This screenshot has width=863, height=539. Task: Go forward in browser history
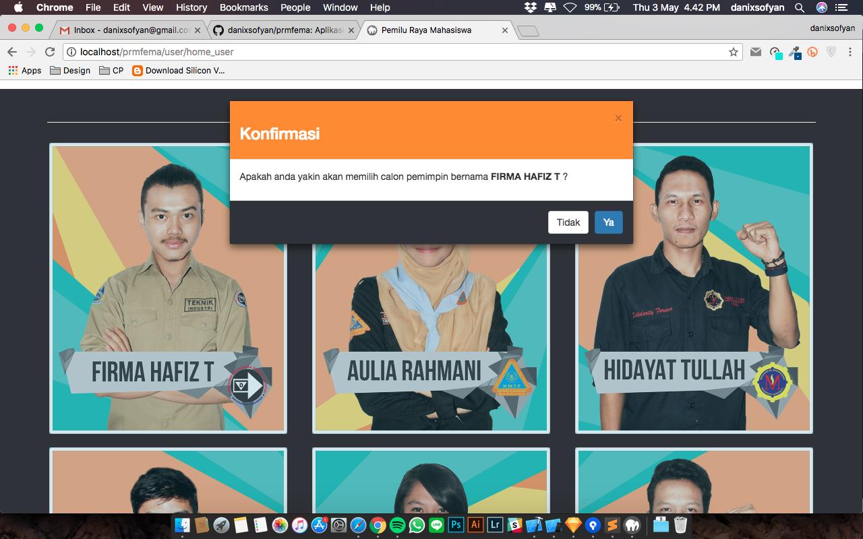[31, 52]
